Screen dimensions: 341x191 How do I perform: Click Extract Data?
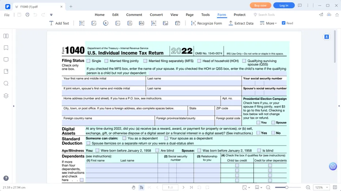pyautogui.click(x=241, y=23)
